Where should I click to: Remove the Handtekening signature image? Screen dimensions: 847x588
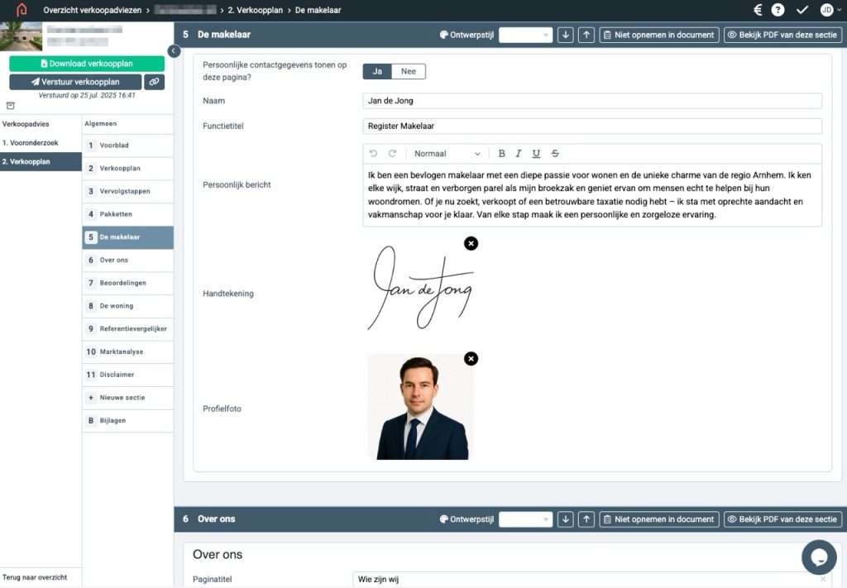click(471, 243)
